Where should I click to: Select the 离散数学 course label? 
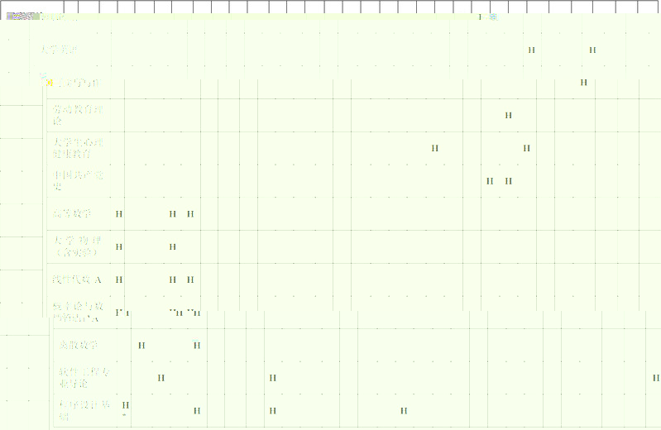pyautogui.click(x=79, y=345)
